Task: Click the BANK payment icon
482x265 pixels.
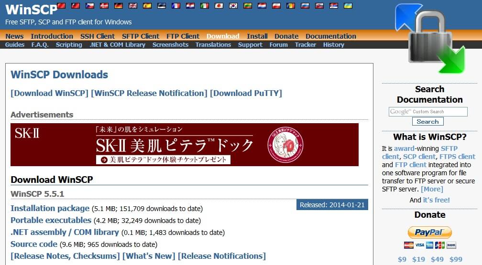Action: (451, 245)
